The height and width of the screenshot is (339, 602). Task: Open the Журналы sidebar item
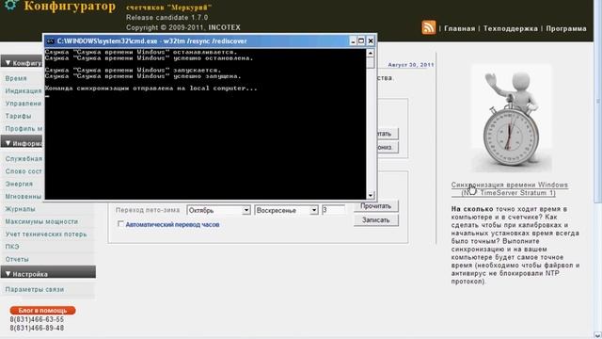click(20, 209)
